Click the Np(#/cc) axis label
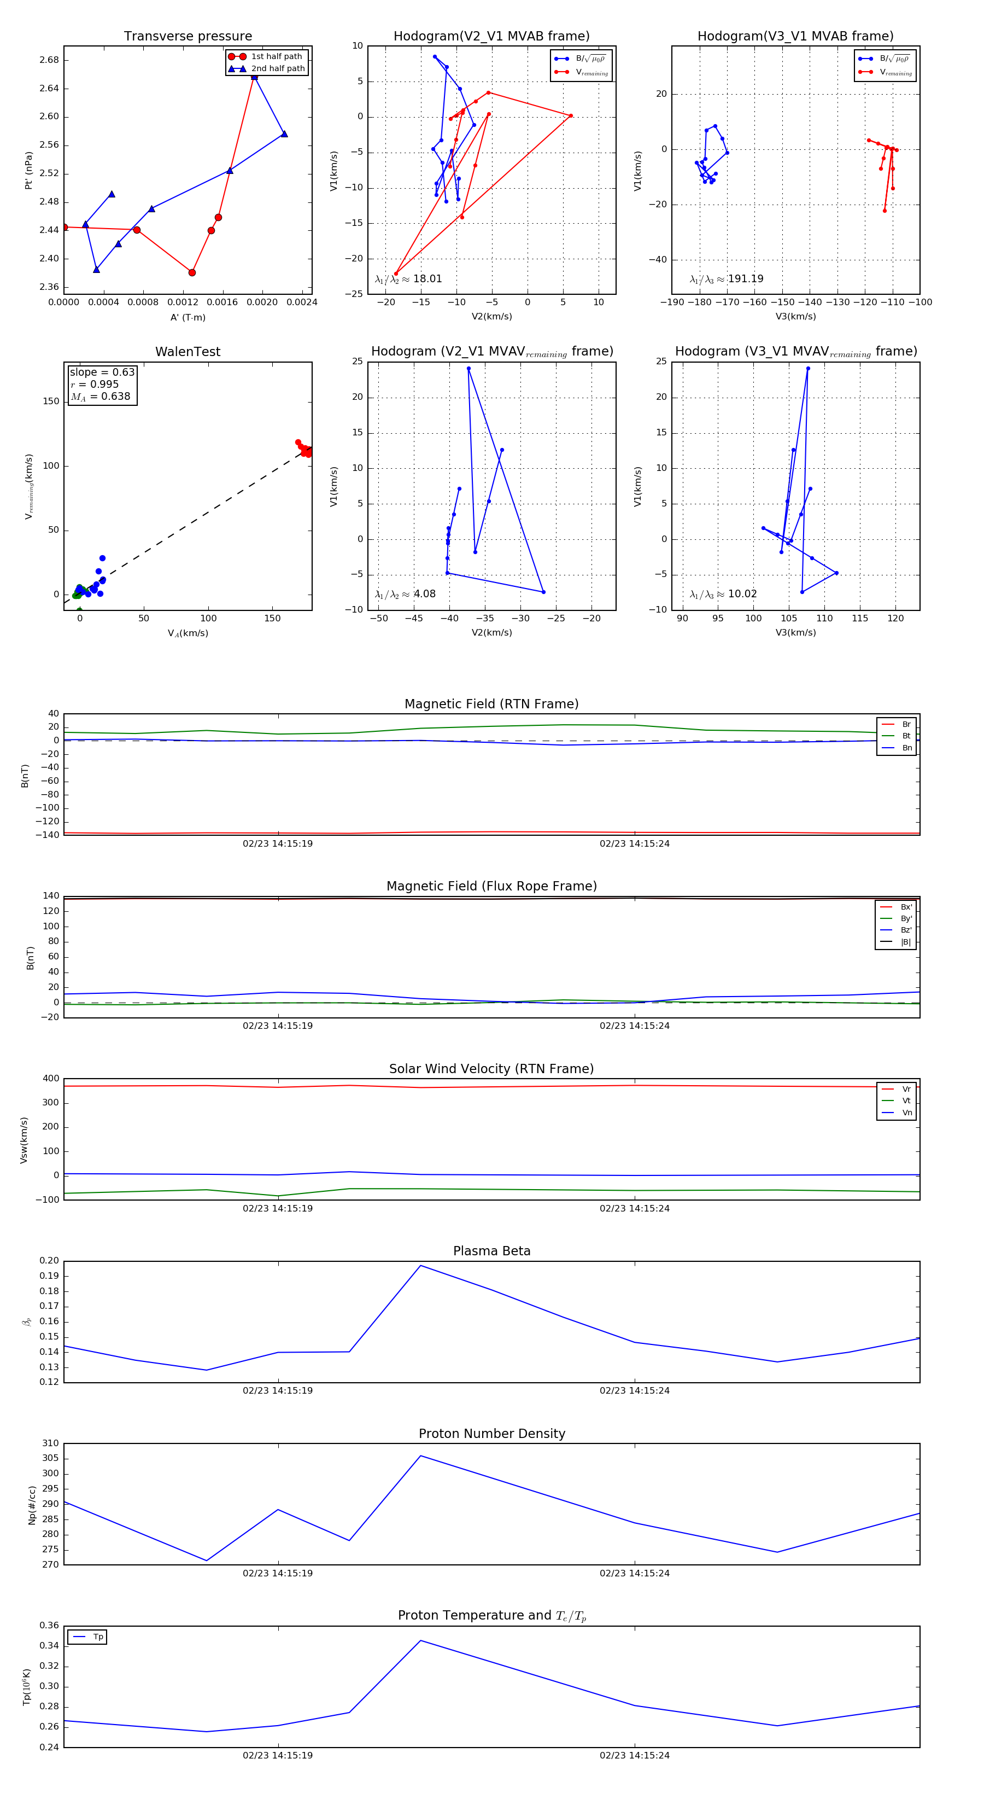Image resolution: width=984 pixels, height=1805 pixels. tap(32, 1505)
